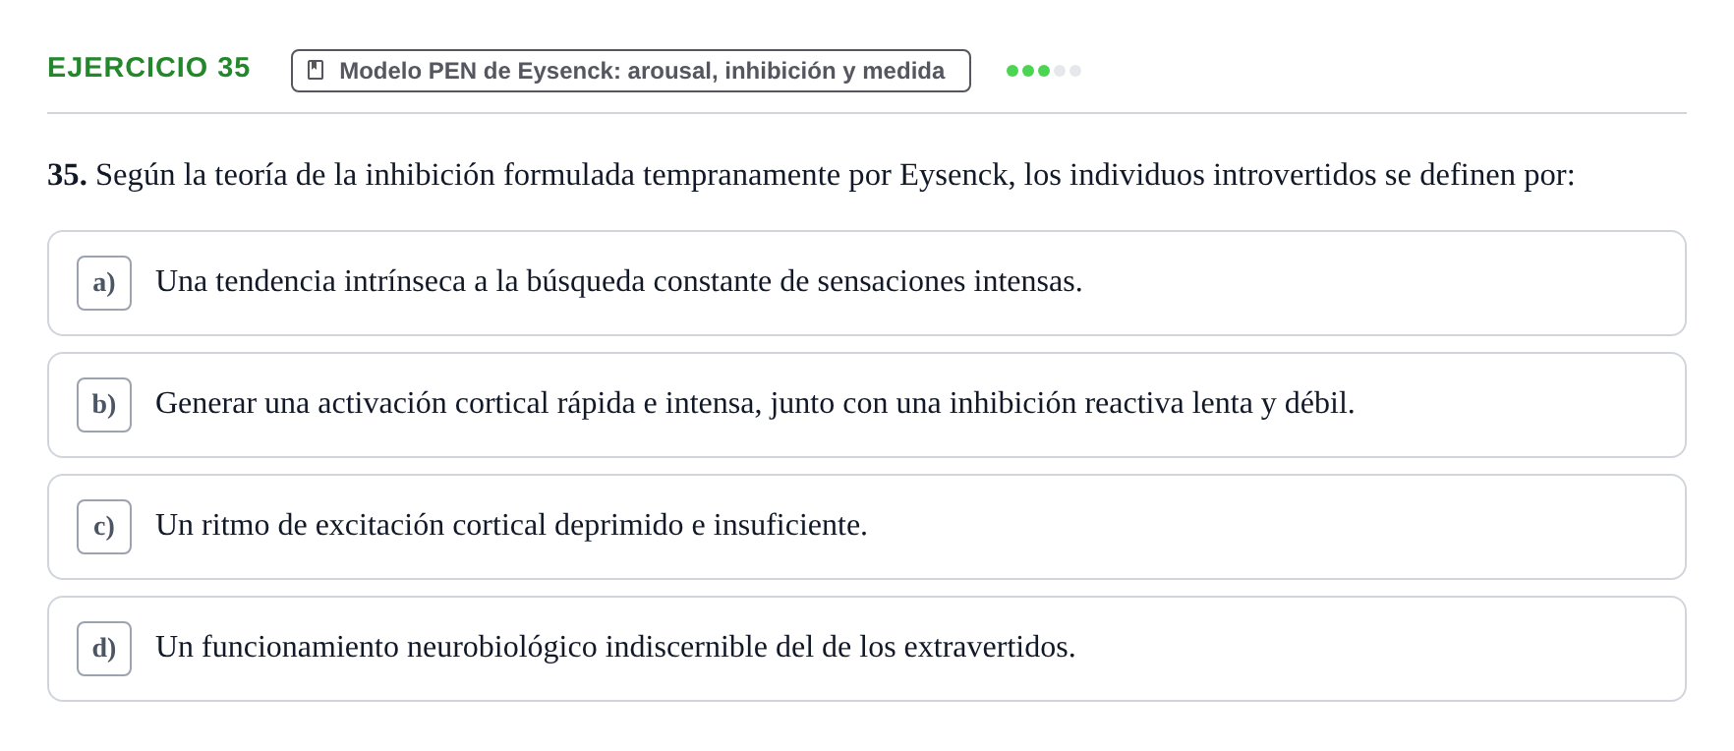The height and width of the screenshot is (751, 1734).
Task: Choose option about funcionamiento neurobiológico indiscernible
Action: pyautogui.click(x=867, y=649)
